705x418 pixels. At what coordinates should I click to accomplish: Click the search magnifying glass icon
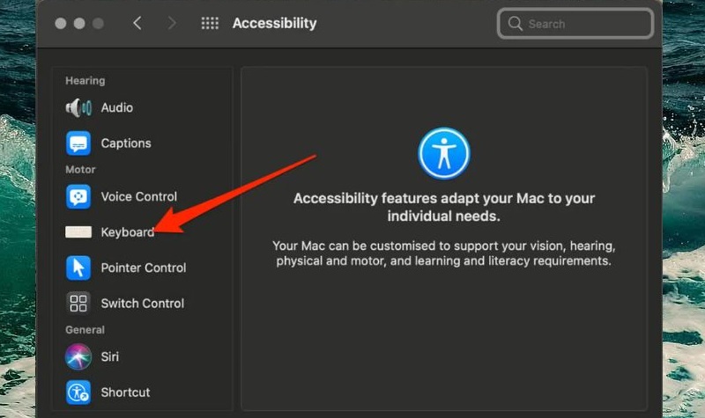tap(515, 24)
